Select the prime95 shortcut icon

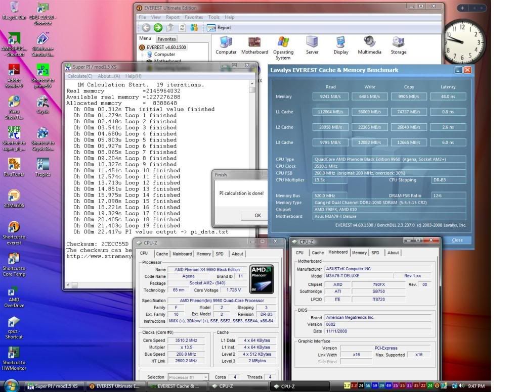tap(42, 76)
